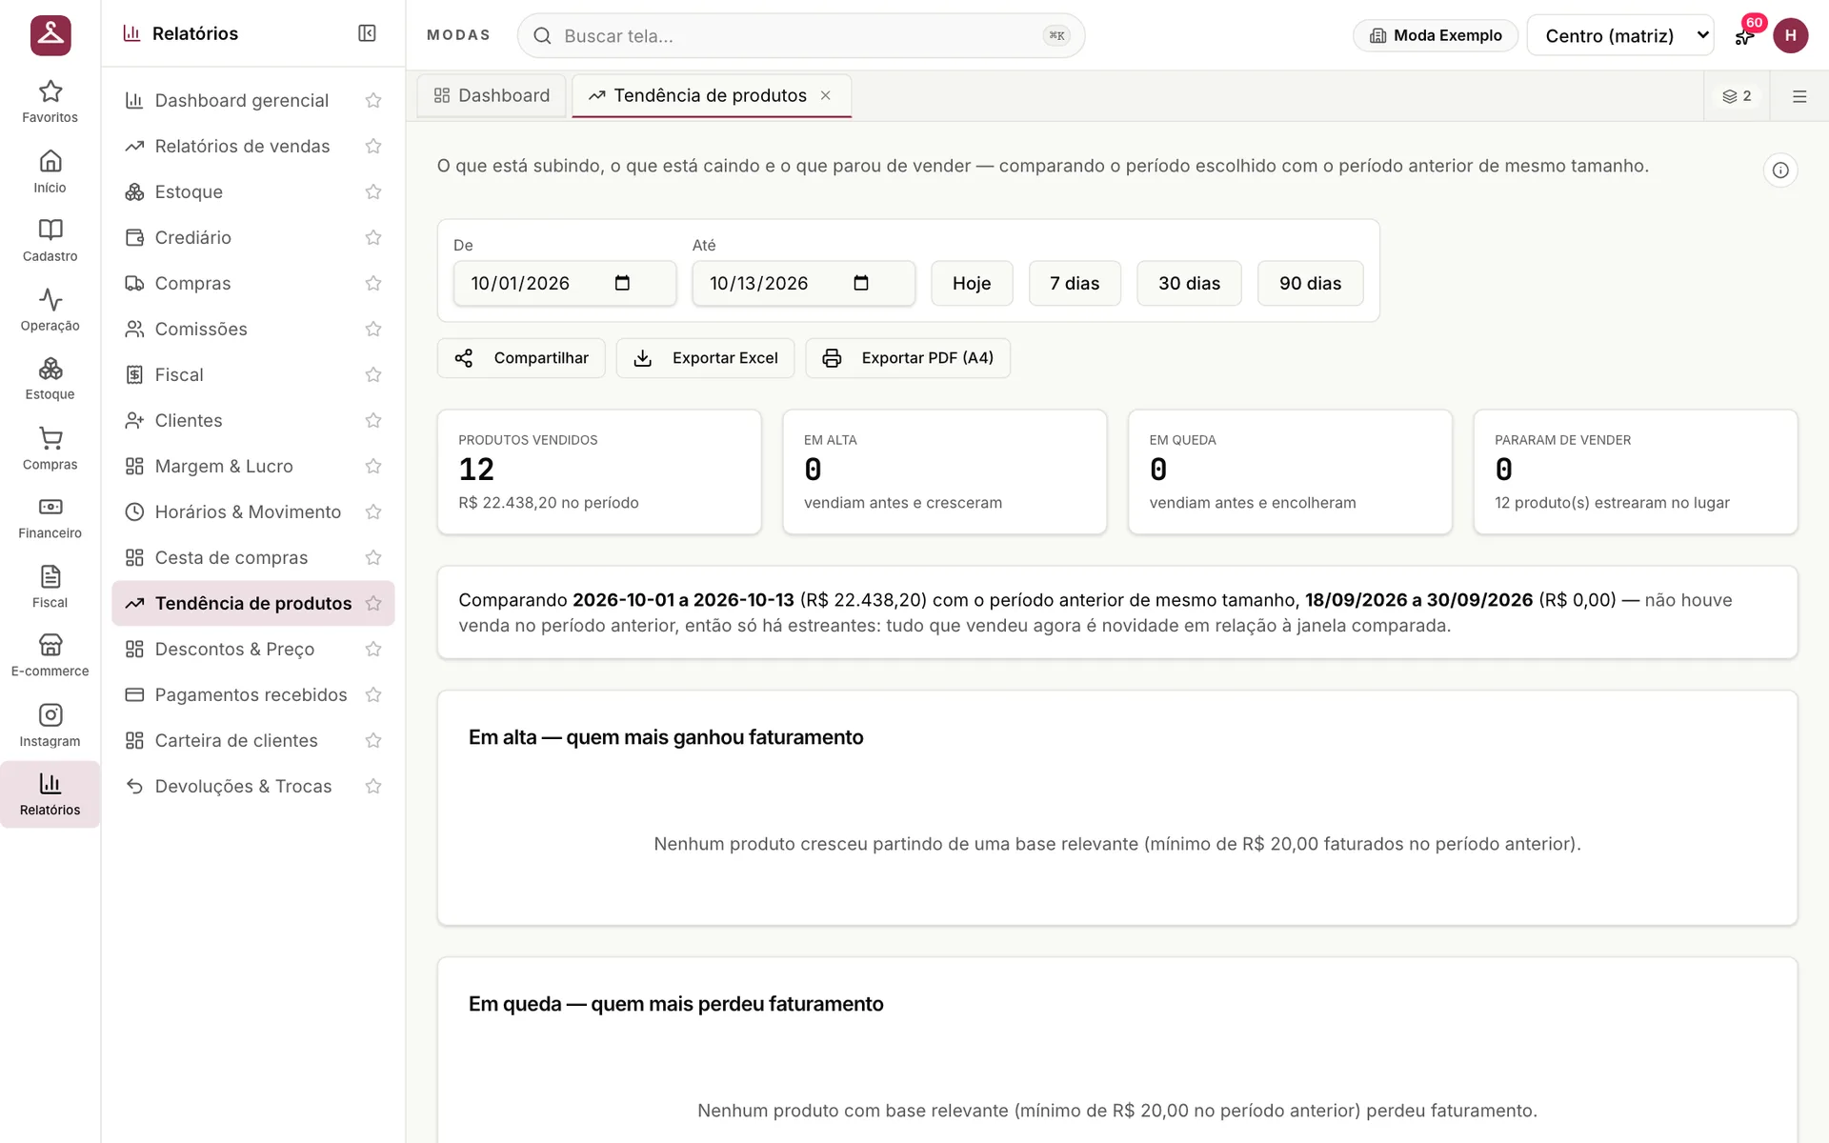Open Horários & Movimento report
The width and height of the screenshot is (1829, 1143).
[248, 511]
